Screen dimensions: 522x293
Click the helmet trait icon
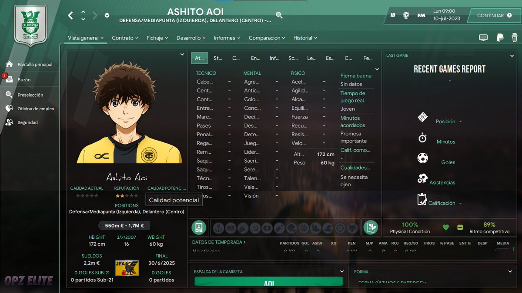point(291,228)
